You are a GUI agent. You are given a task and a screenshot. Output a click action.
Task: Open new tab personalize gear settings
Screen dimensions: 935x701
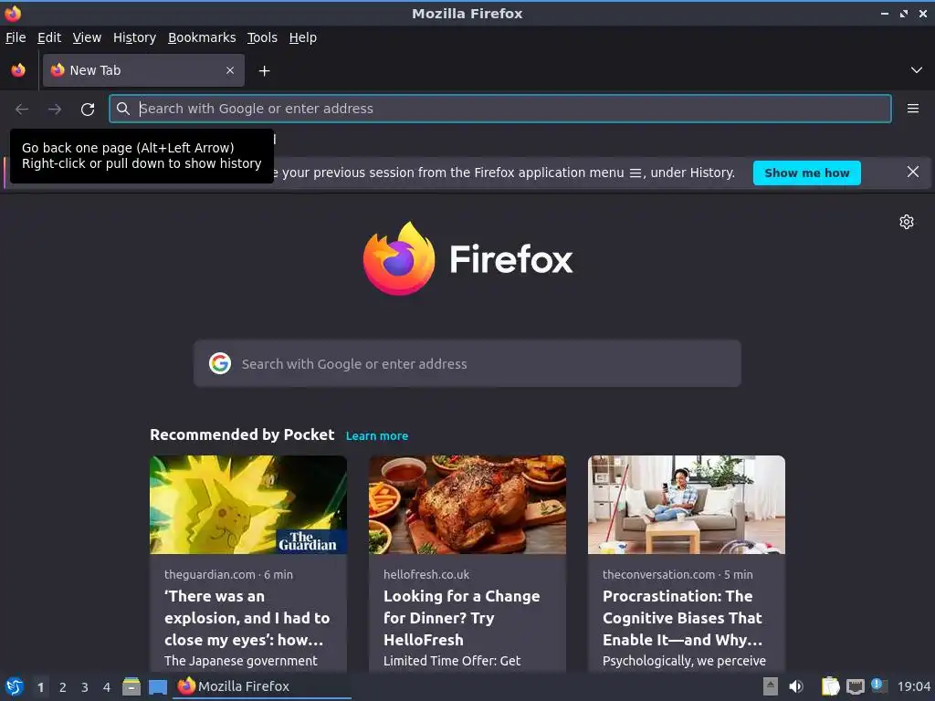coord(907,222)
